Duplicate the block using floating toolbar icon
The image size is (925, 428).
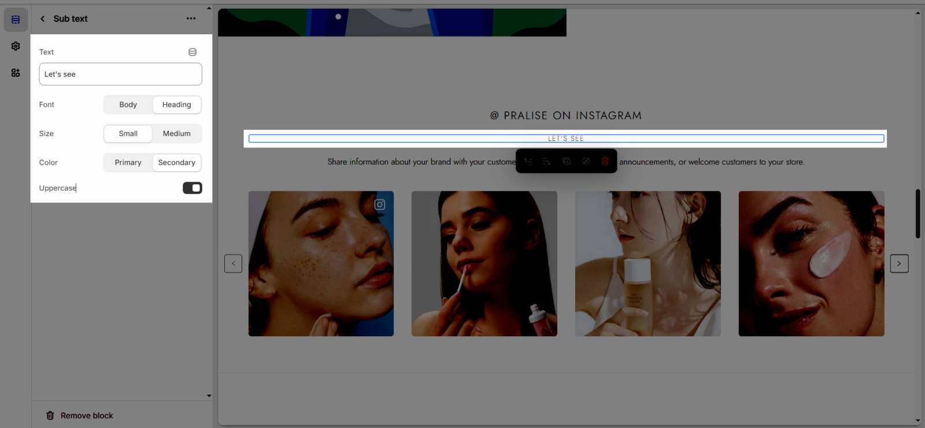[567, 161]
